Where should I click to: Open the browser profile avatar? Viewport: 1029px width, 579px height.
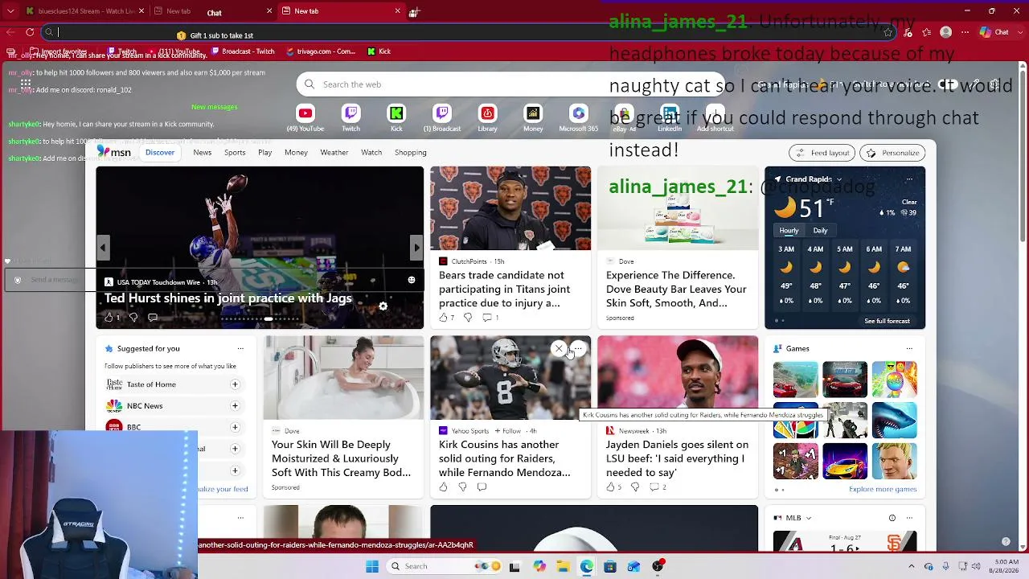pos(946,32)
